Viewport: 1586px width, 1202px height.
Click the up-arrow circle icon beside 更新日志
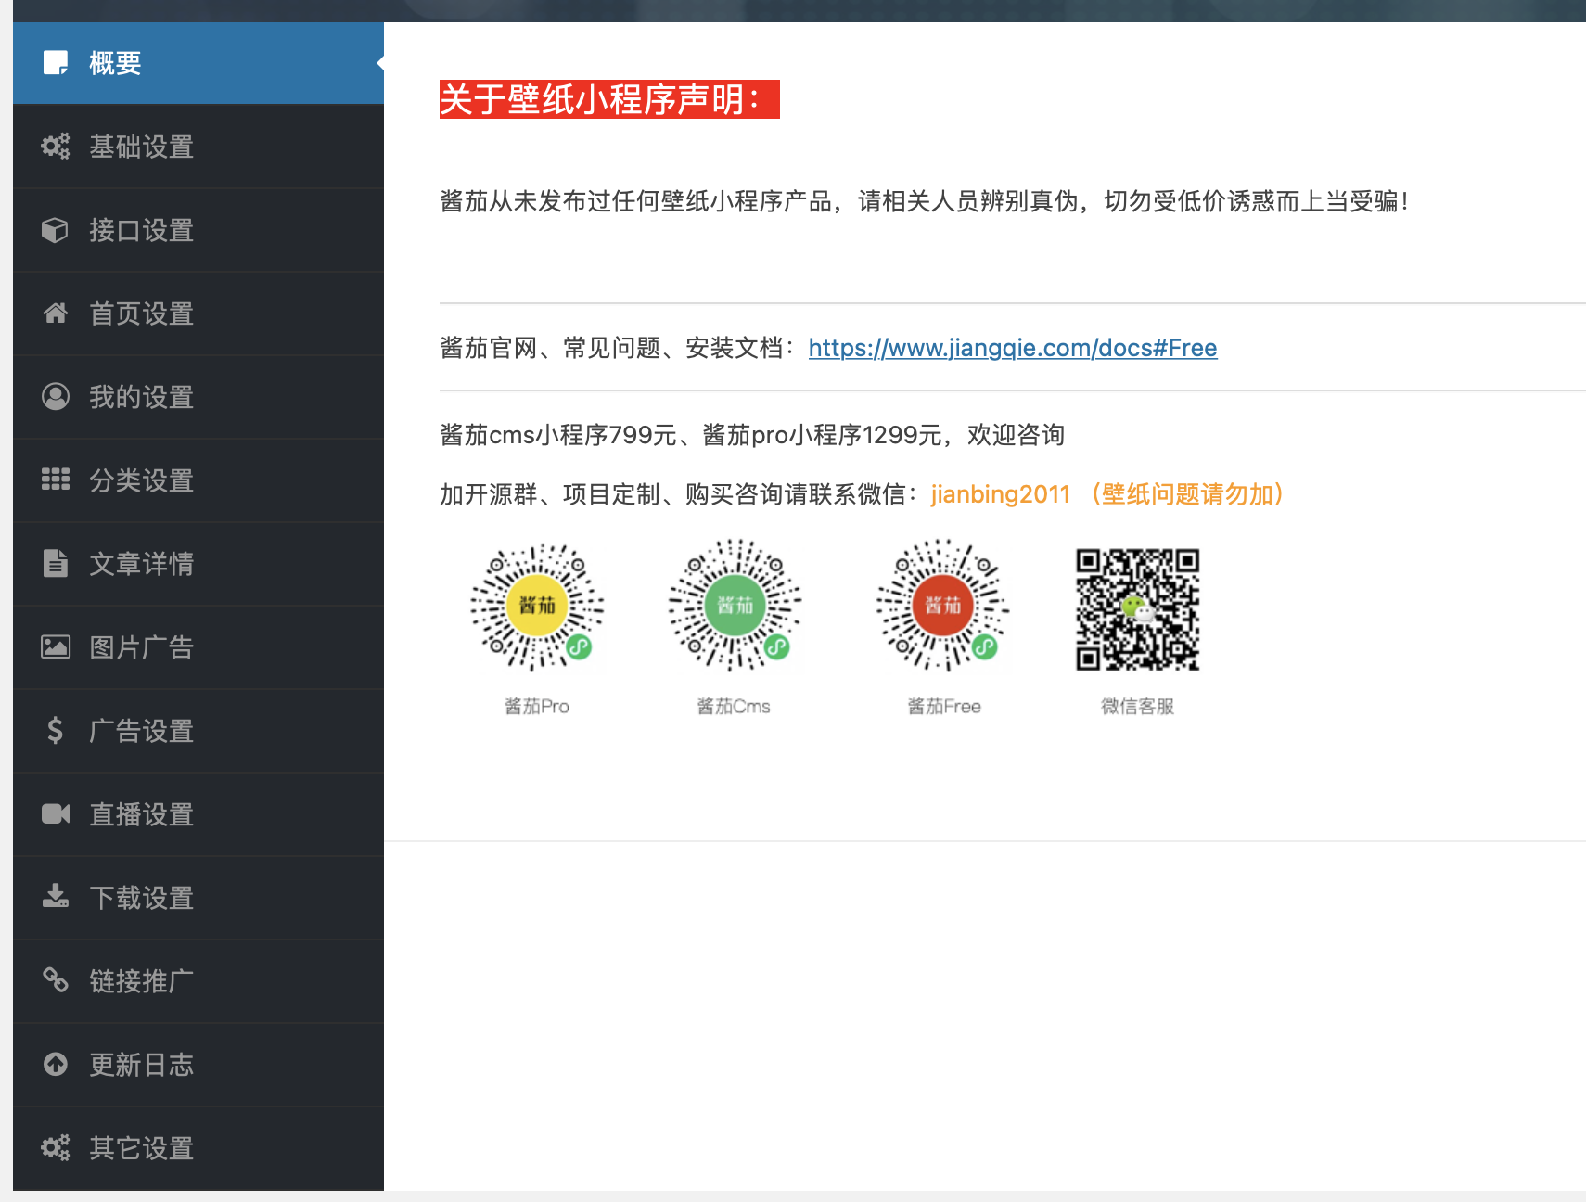point(56,1064)
